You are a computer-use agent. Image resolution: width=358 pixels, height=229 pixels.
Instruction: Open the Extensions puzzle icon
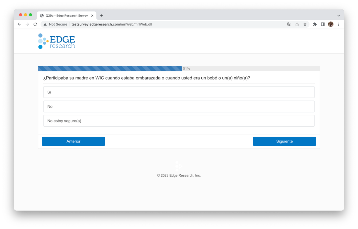(315, 24)
